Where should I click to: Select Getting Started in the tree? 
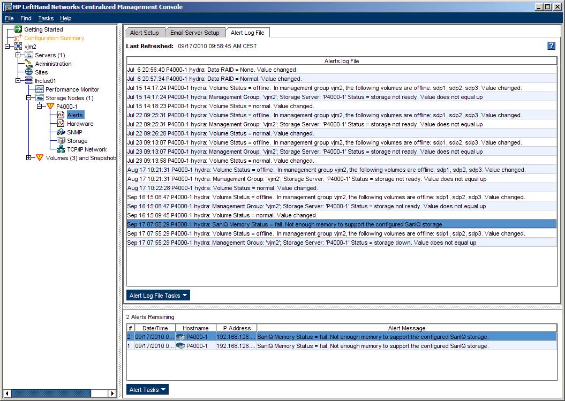(43, 29)
